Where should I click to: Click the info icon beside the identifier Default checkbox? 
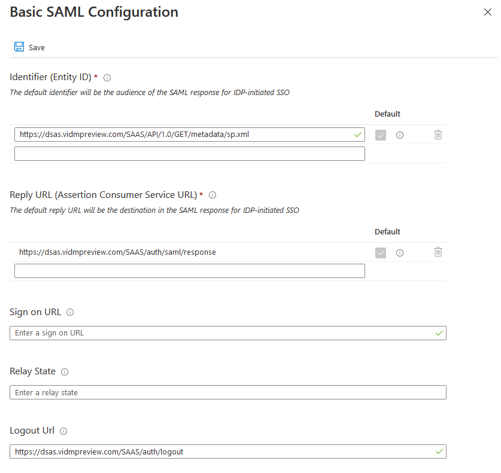click(x=399, y=135)
